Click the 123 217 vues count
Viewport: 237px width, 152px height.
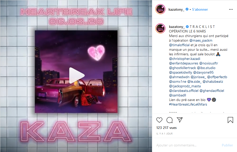pyautogui.click(x=166, y=128)
